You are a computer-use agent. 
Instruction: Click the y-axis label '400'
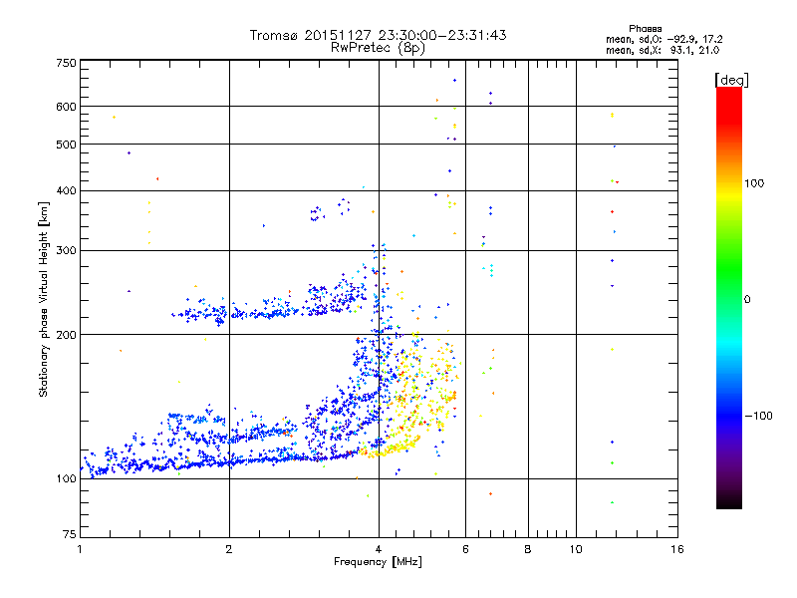tap(66, 190)
